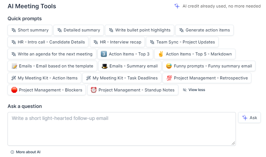This screenshot has width=266, height=157.
Task: Run Generate action items prompt
Action: (x=205, y=30)
